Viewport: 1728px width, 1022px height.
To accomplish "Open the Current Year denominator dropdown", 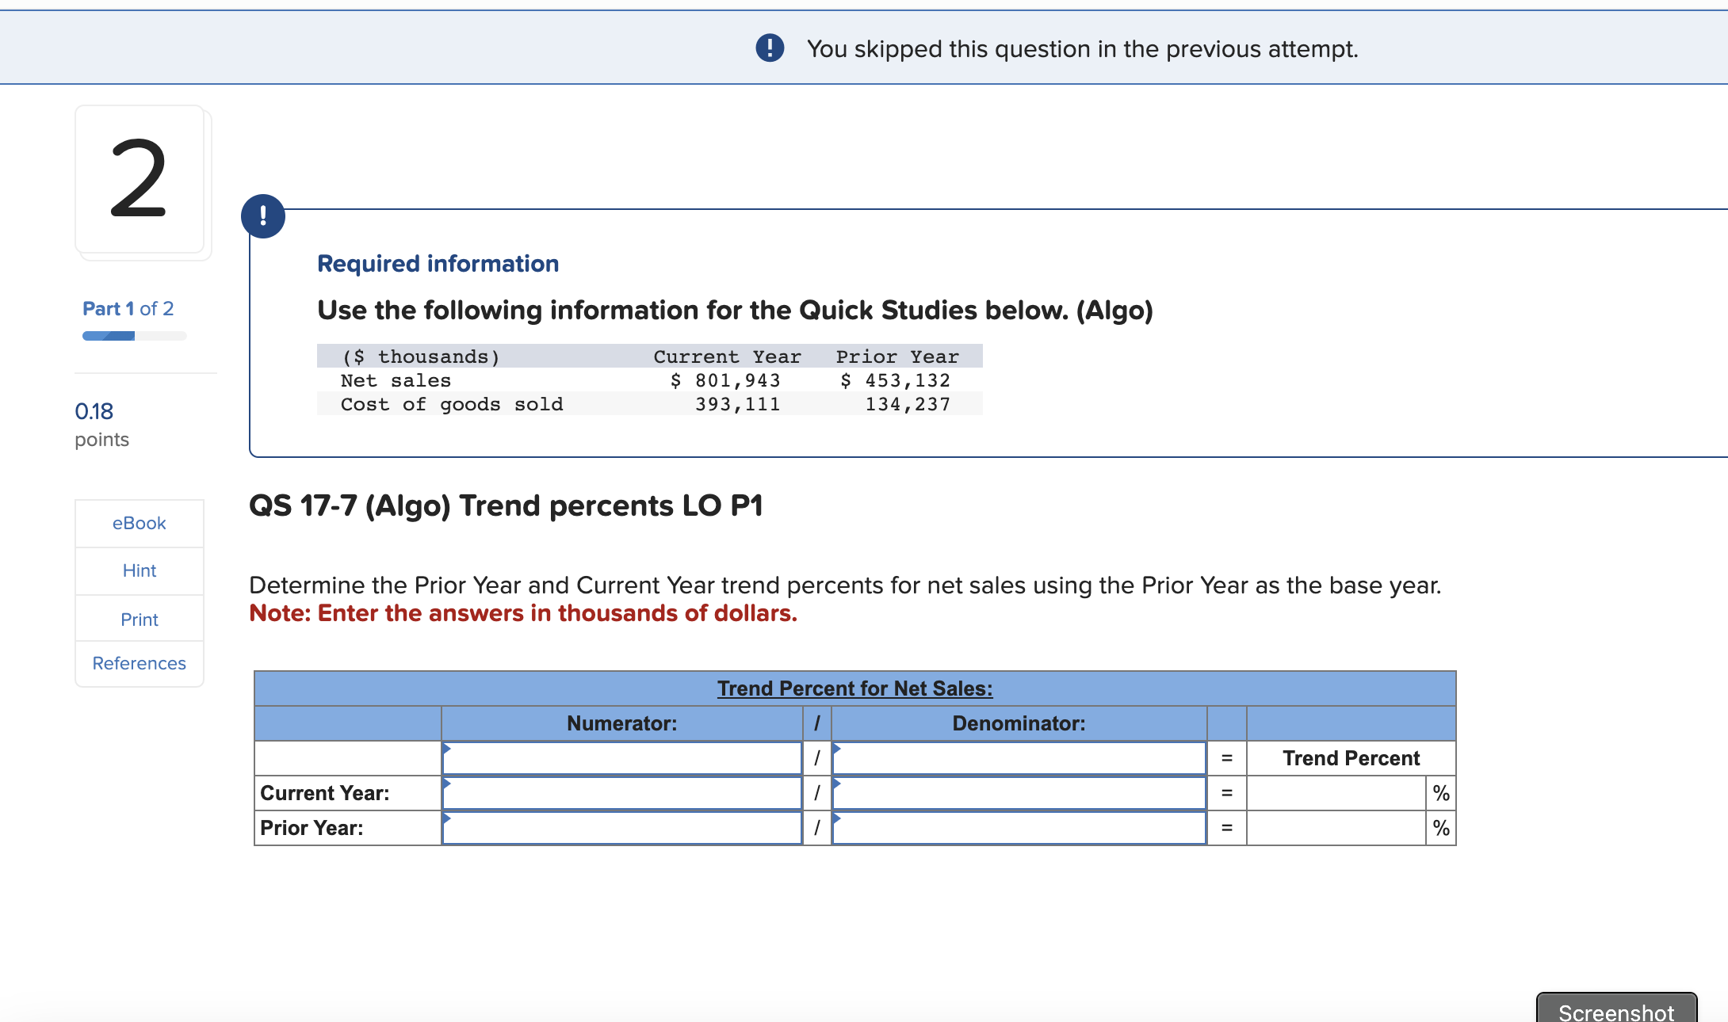I will 1019,793.
